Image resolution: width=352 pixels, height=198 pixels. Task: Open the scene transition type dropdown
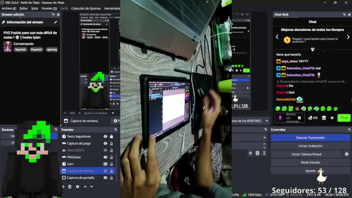[265, 137]
